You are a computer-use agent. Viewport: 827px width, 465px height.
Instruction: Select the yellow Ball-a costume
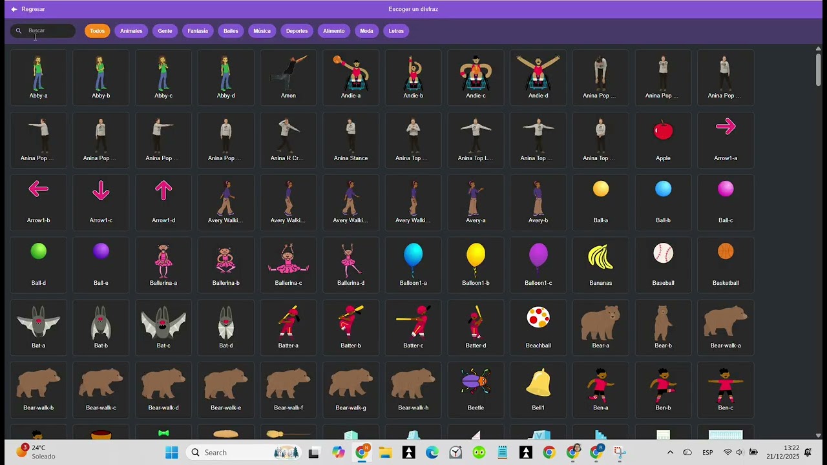pos(601,202)
